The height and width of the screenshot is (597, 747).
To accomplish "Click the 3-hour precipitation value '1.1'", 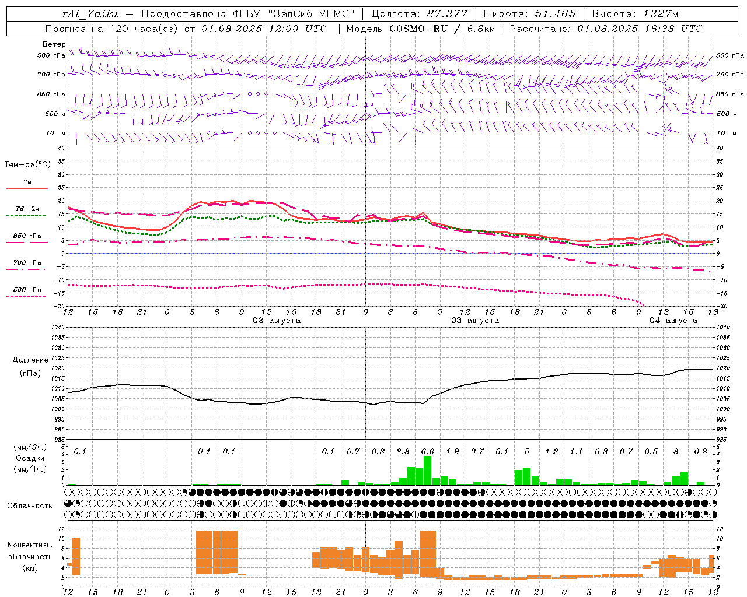I will [576, 452].
